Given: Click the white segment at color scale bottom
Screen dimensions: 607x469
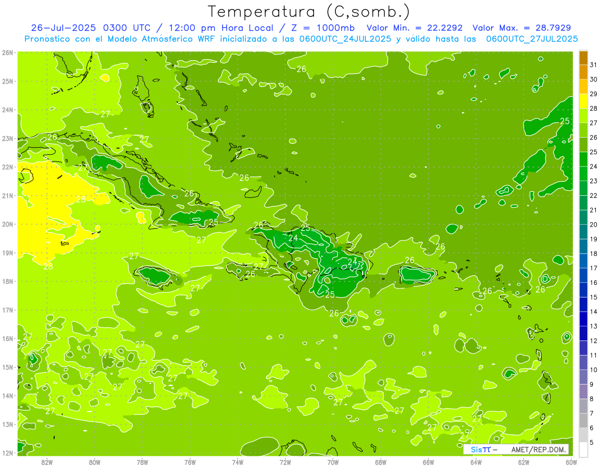Looking at the screenshot, I should (x=583, y=450).
